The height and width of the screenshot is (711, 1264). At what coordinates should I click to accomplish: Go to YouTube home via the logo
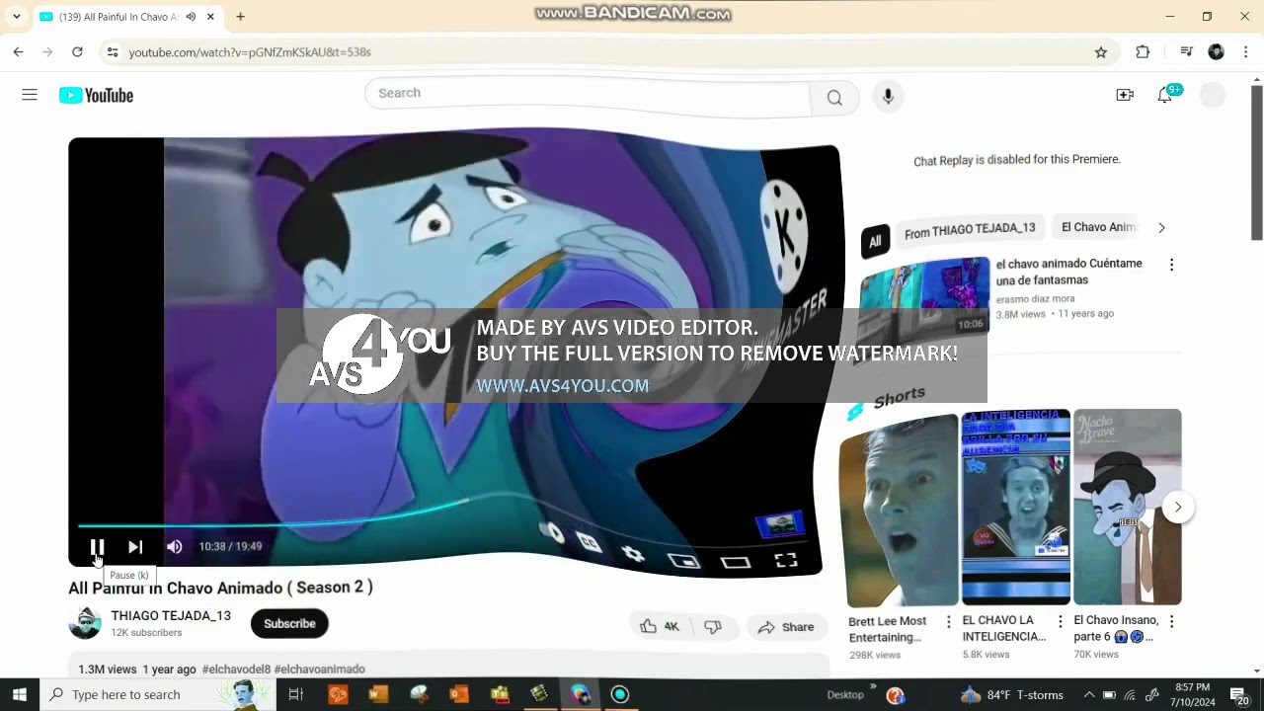click(x=96, y=95)
